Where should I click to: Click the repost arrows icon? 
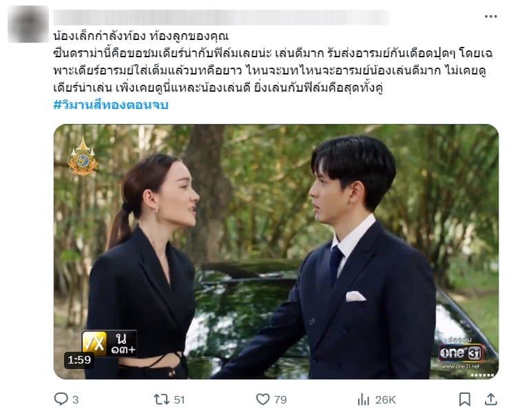click(x=161, y=399)
